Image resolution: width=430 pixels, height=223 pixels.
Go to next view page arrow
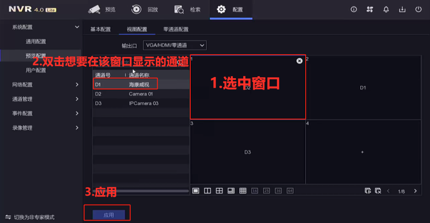(415, 191)
